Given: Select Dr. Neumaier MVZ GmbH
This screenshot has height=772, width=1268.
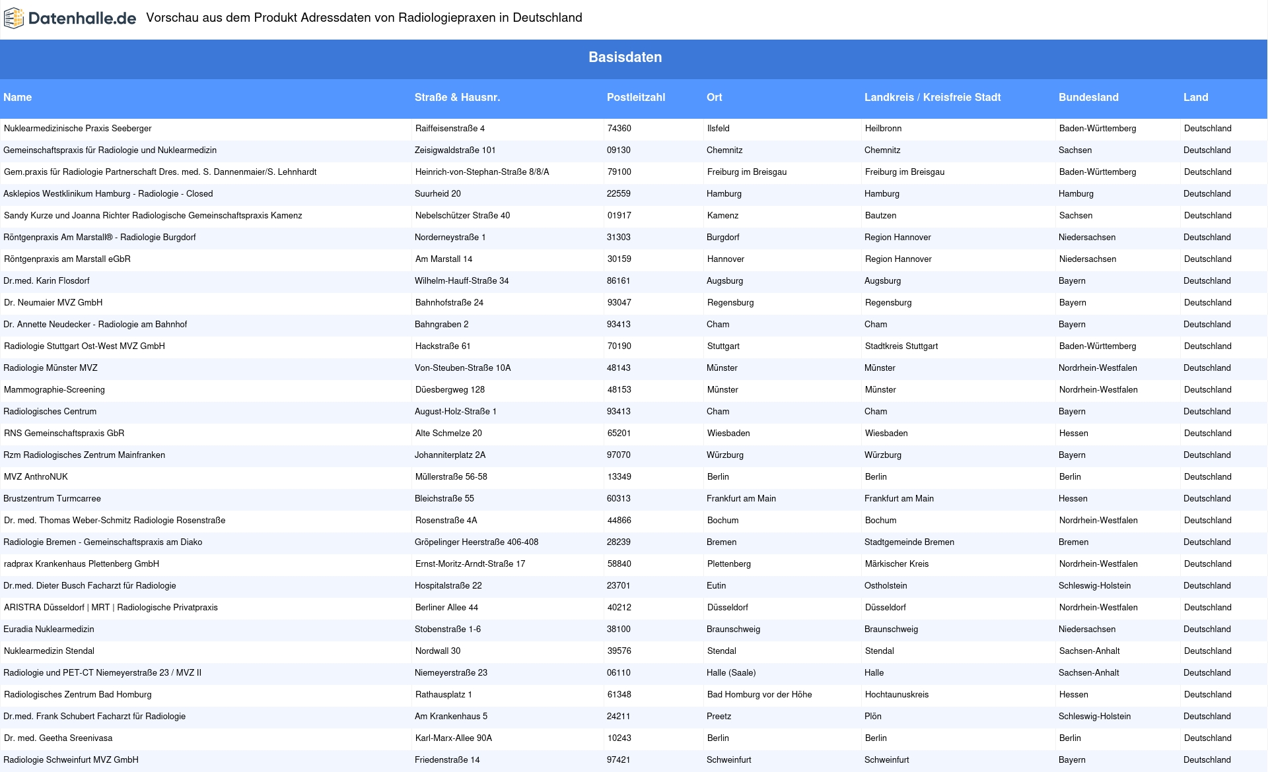Looking at the screenshot, I should 53,303.
